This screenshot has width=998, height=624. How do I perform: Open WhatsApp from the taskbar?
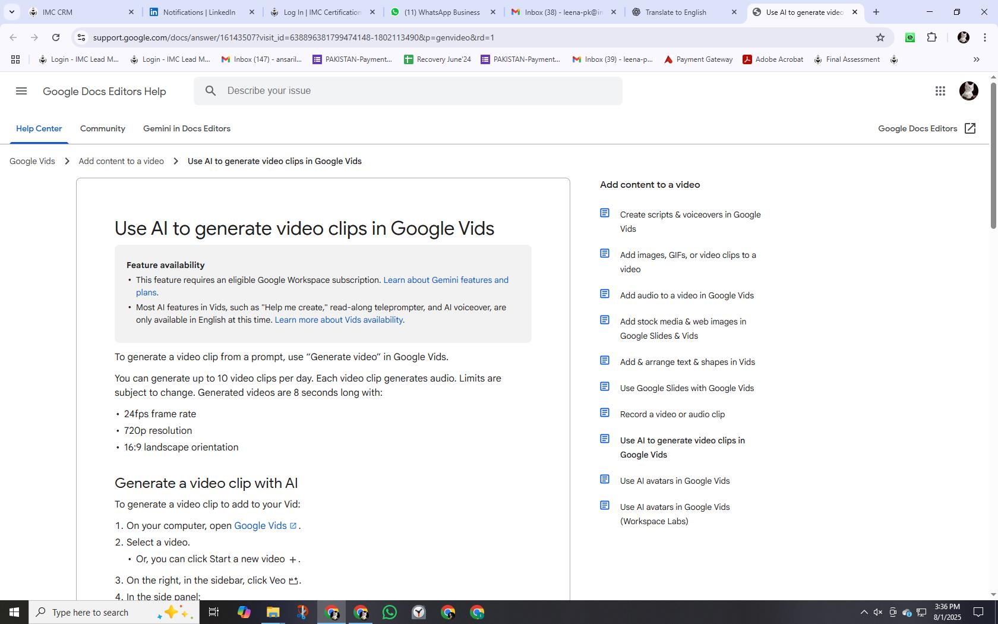[x=390, y=612]
